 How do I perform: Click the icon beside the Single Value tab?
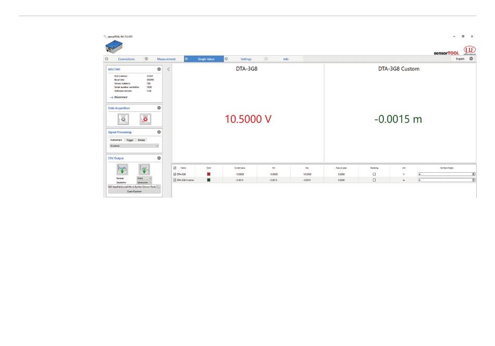[x=186, y=59]
